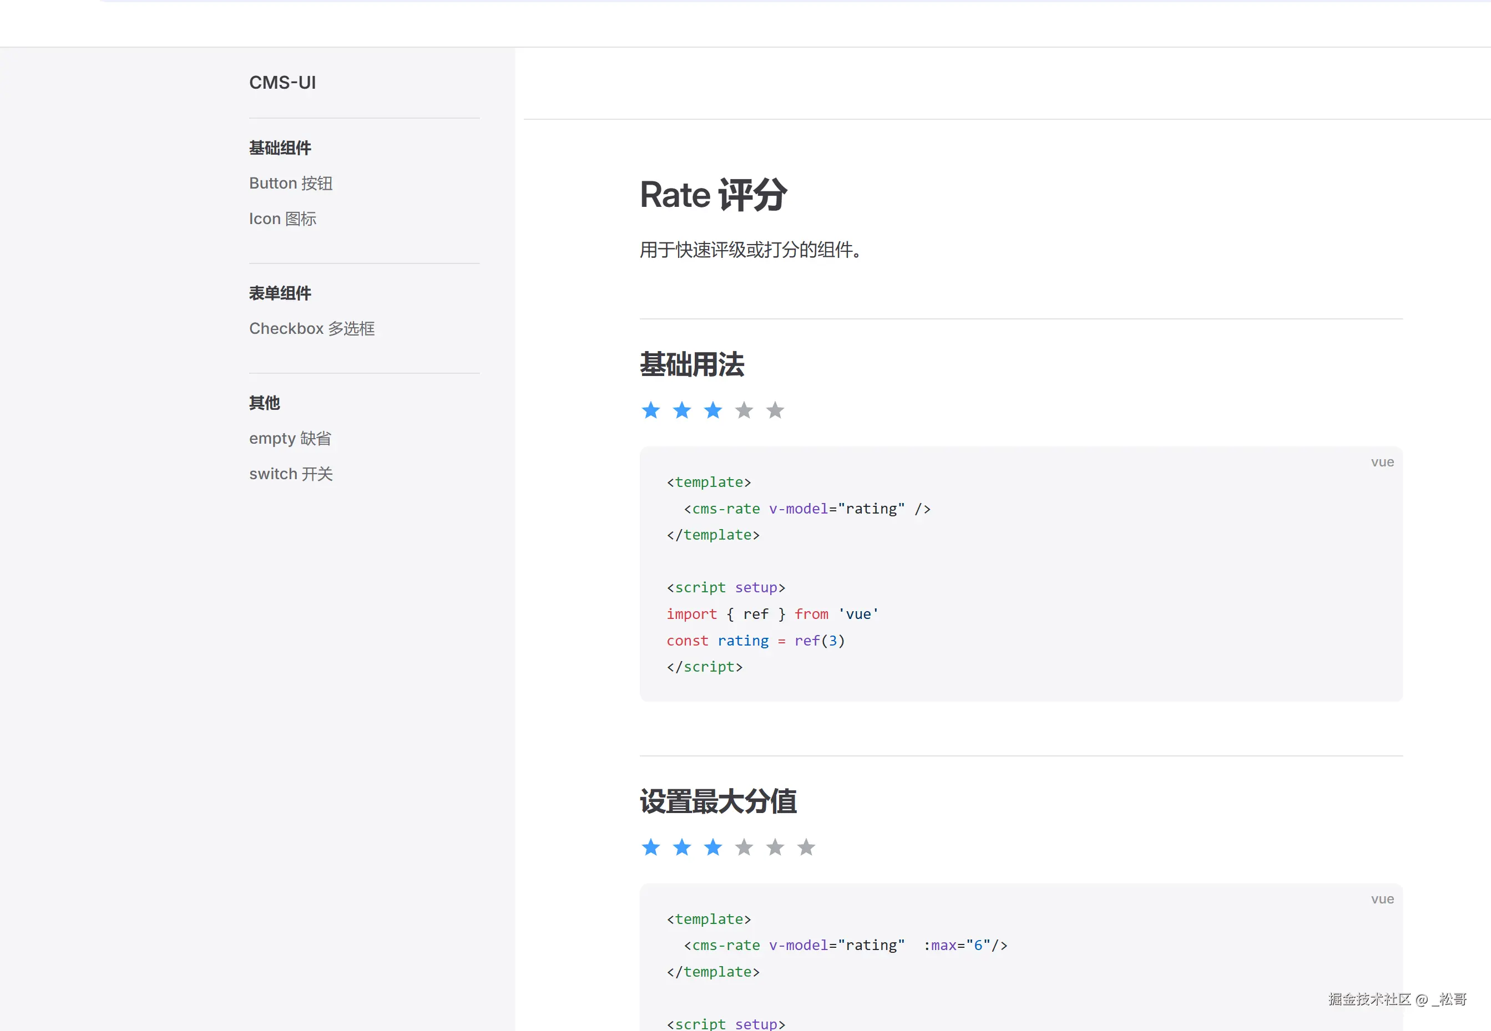The width and height of the screenshot is (1491, 1031).
Task: Click first star under 设置最大分值
Action: [651, 847]
